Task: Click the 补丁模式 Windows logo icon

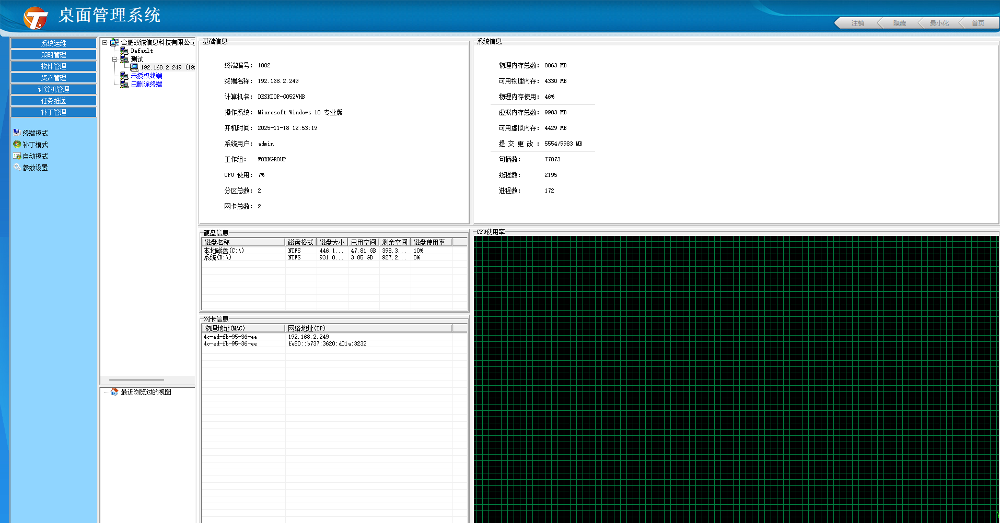Action: [17, 144]
